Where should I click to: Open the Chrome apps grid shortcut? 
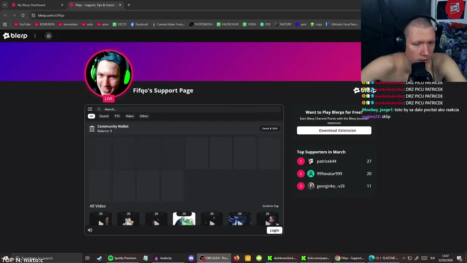[5, 24]
